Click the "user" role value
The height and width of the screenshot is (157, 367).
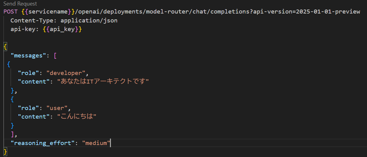57,108
